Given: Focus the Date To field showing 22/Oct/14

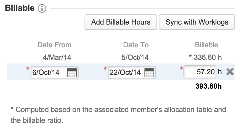Looking at the screenshot, I should coord(125,72).
